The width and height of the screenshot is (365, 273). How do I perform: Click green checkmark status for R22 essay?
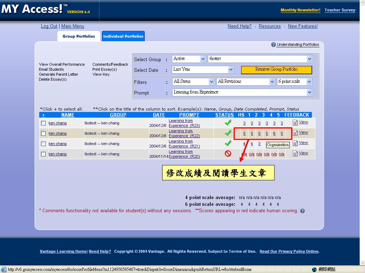(228, 133)
